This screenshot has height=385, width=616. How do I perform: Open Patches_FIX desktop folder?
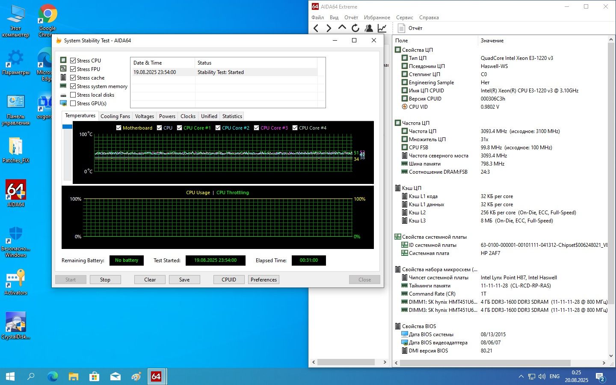click(x=16, y=150)
